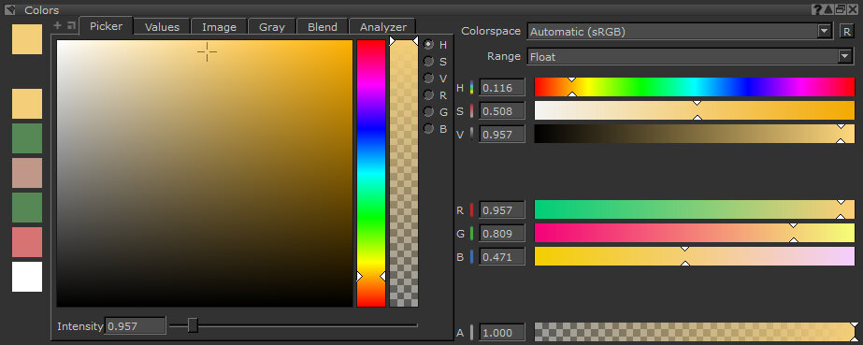The width and height of the screenshot is (863, 345).
Task: Click the R reset button beside Colorspace
Action: (x=846, y=32)
